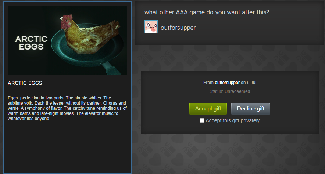Click the outforsupper profile avatar
The height and width of the screenshot is (174, 325).
click(x=151, y=27)
